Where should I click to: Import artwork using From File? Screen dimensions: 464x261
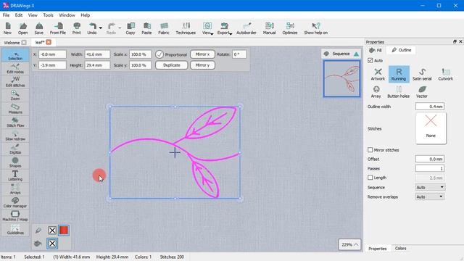(58, 28)
